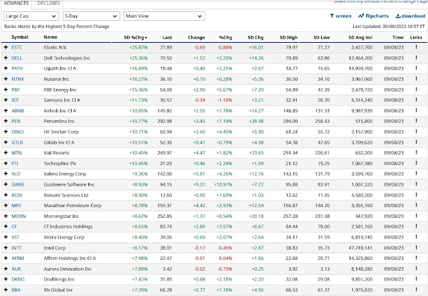The image size is (428, 296).
Task: Open links menu for Morningstar row
Action: pyautogui.click(x=416, y=216)
